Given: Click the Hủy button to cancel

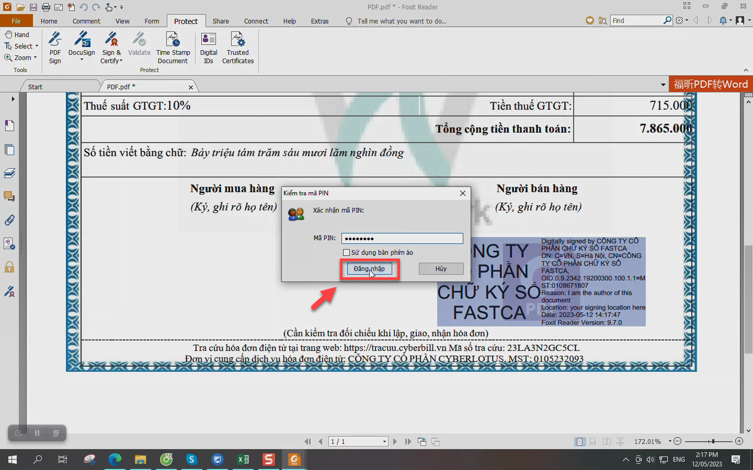Looking at the screenshot, I should click(x=441, y=269).
